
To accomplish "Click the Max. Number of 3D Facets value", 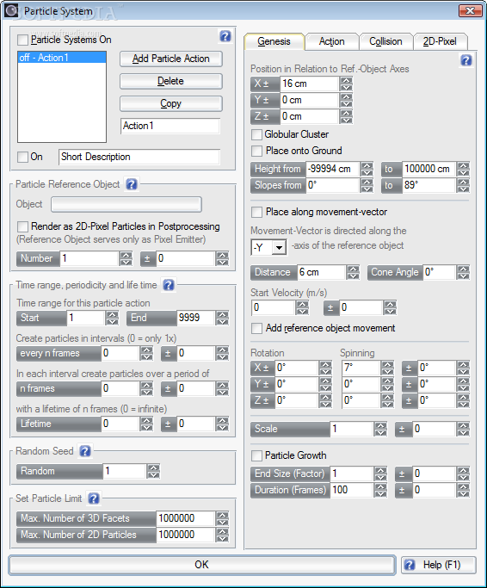I will tap(186, 518).
